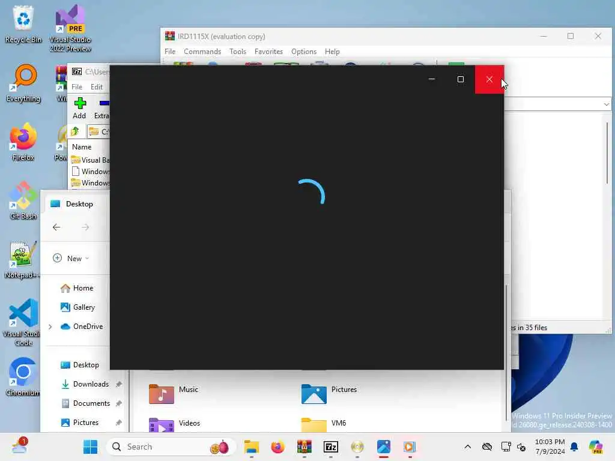This screenshot has width=615, height=461.
Task: Go up one folder in 7-Zip
Action: [75, 131]
